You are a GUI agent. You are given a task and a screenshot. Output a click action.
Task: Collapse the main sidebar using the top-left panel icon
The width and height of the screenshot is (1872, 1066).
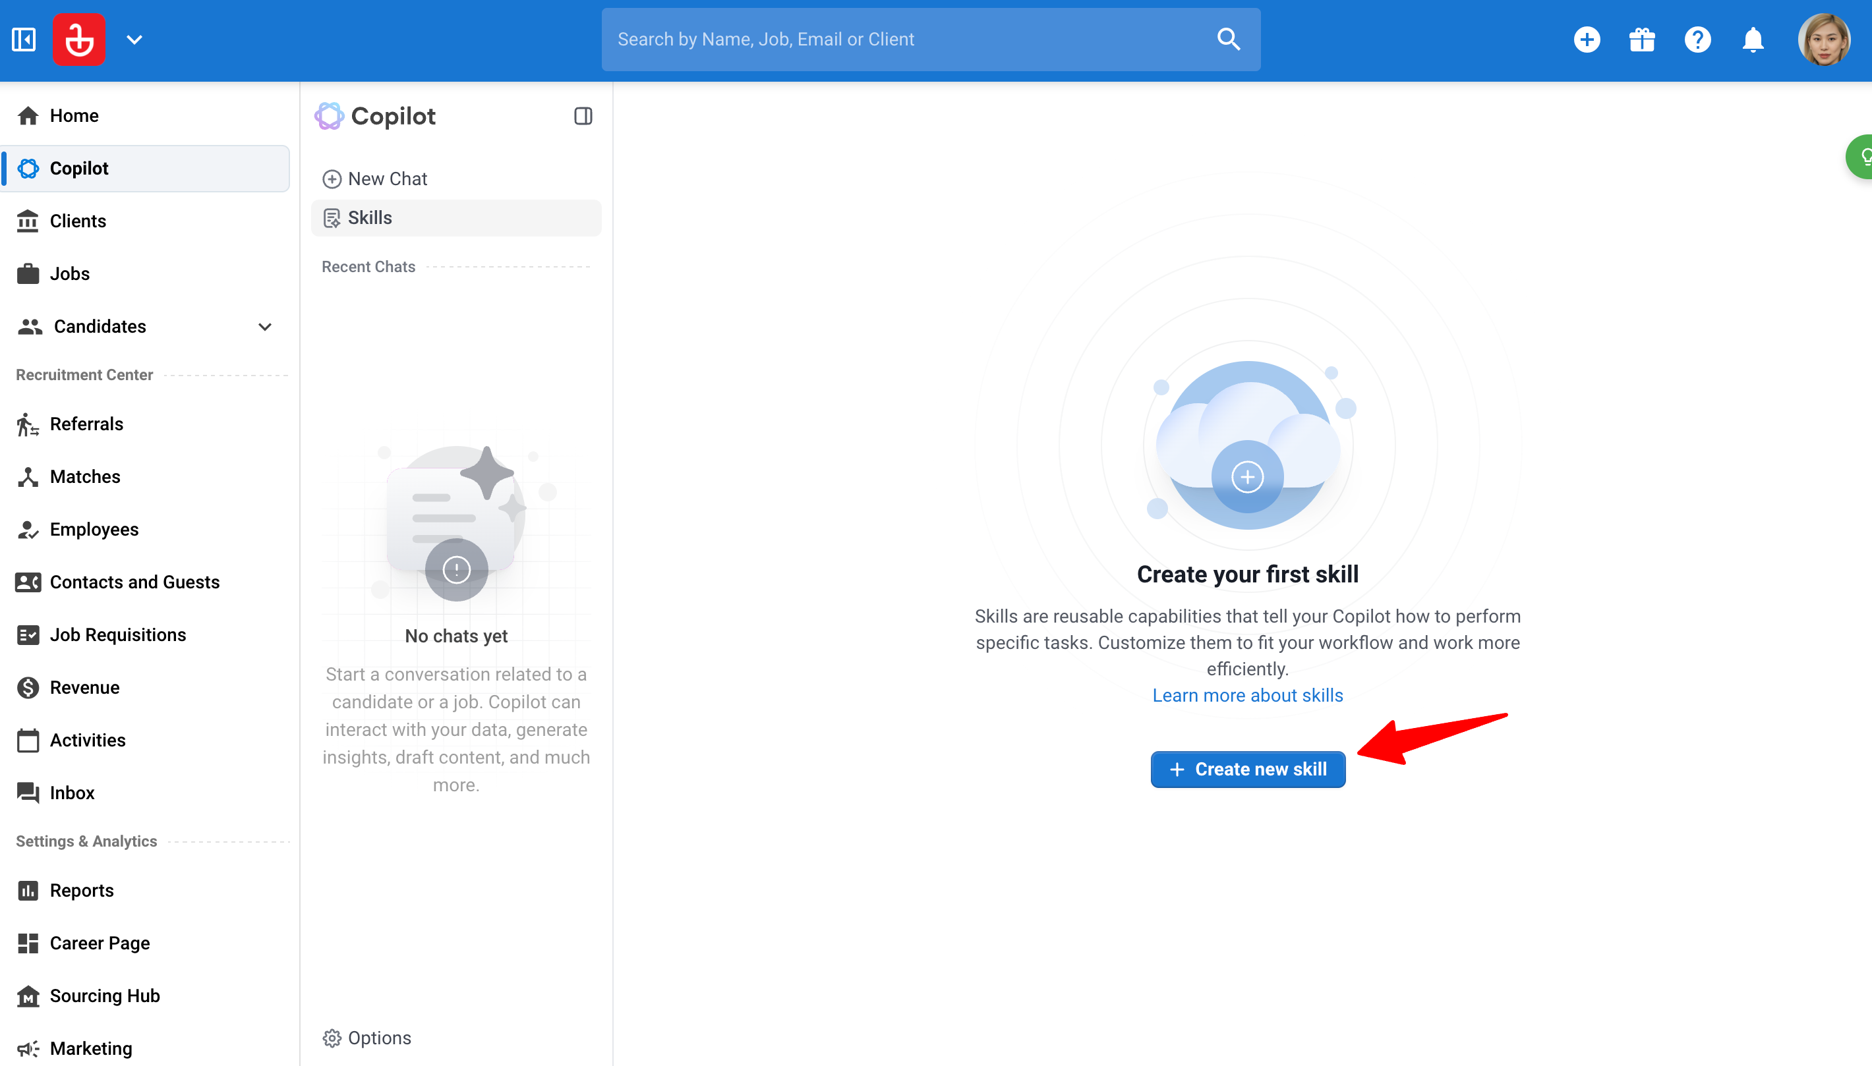click(24, 40)
